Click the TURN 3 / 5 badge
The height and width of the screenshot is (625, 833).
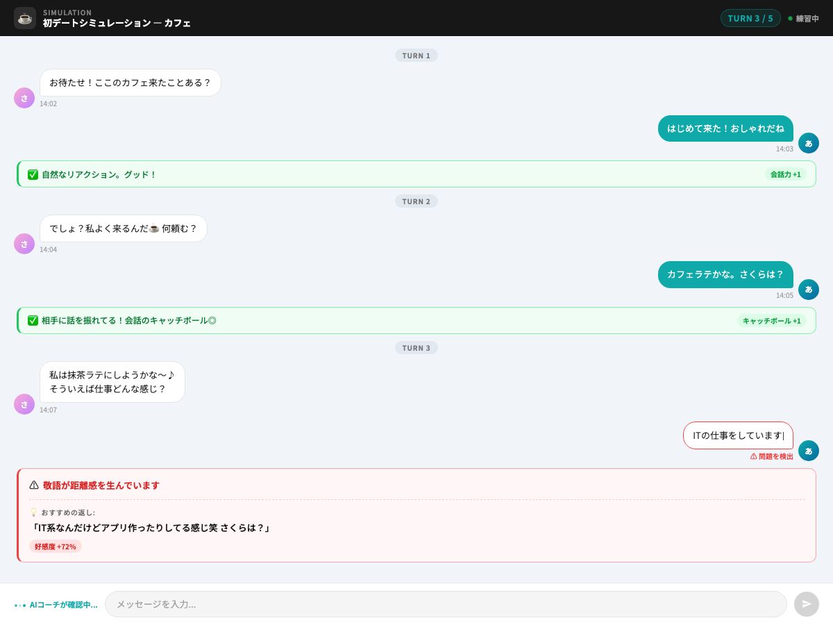point(750,18)
